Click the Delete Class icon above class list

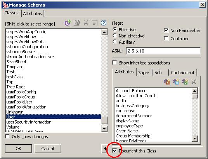(86, 23)
